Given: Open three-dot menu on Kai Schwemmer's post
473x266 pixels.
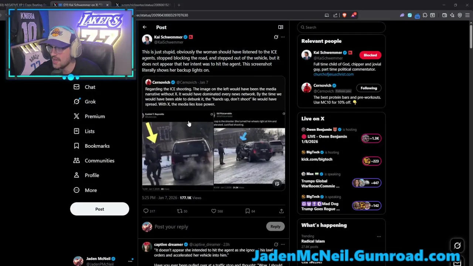Looking at the screenshot, I should click(283, 37).
